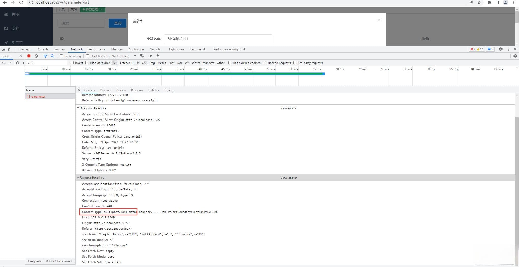The height and width of the screenshot is (267, 519).
Task: Close the Search pane with the X
Action: [21, 56]
